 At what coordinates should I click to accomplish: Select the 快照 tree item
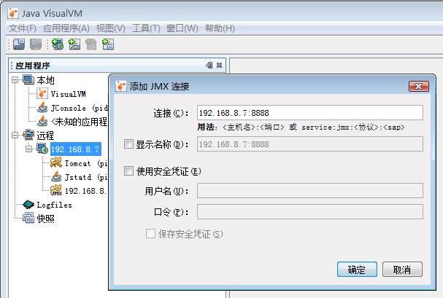tap(45, 219)
